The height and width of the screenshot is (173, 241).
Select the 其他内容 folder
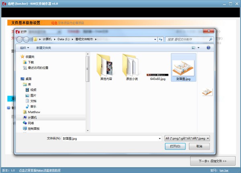(106, 67)
